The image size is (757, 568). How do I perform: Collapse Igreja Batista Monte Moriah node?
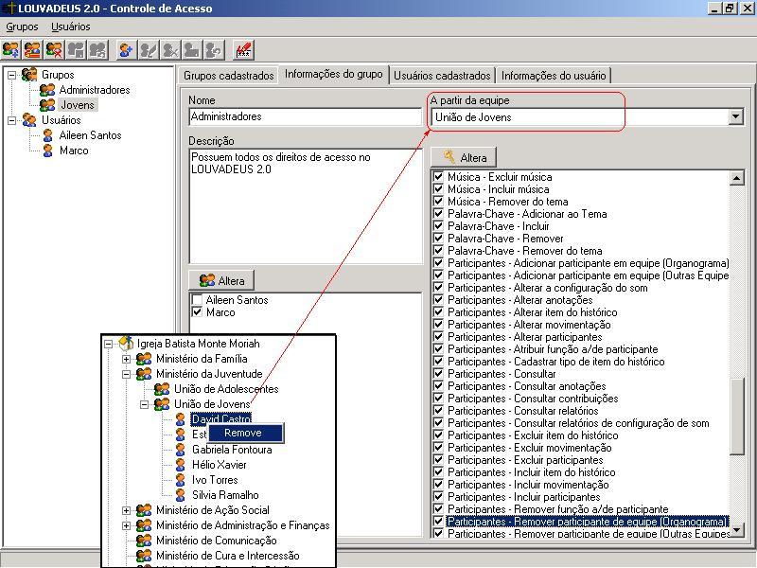108,344
